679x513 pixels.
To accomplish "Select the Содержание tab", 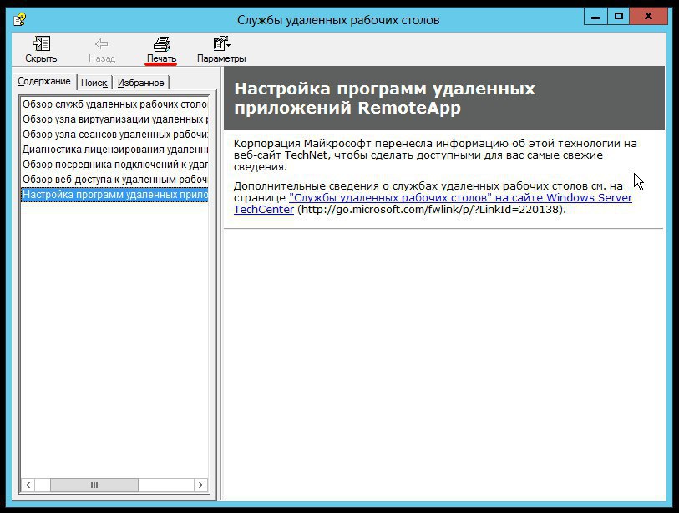I will [x=45, y=82].
